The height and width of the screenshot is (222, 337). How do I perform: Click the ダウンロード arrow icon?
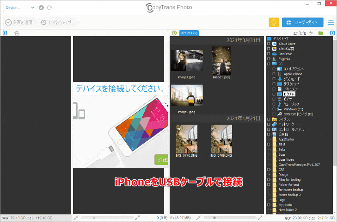pos(280,79)
